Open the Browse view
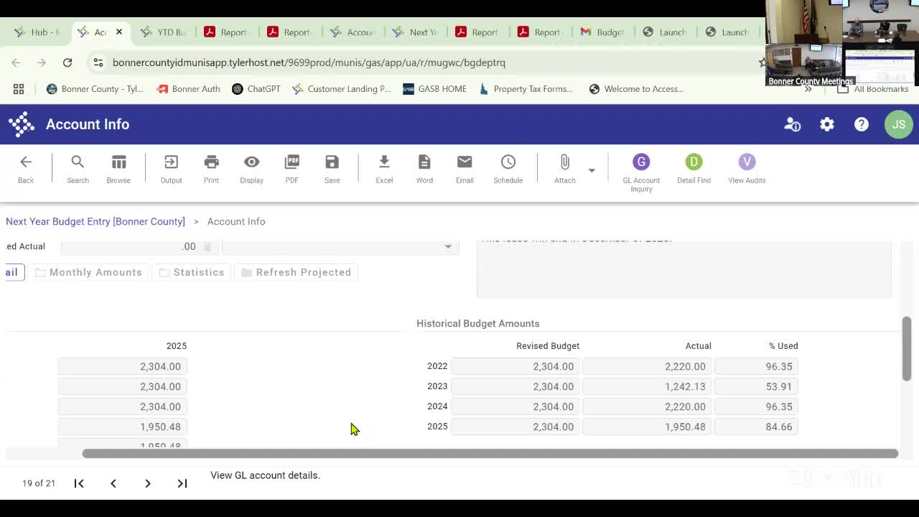Image resolution: width=919 pixels, height=517 pixels. coord(118,169)
